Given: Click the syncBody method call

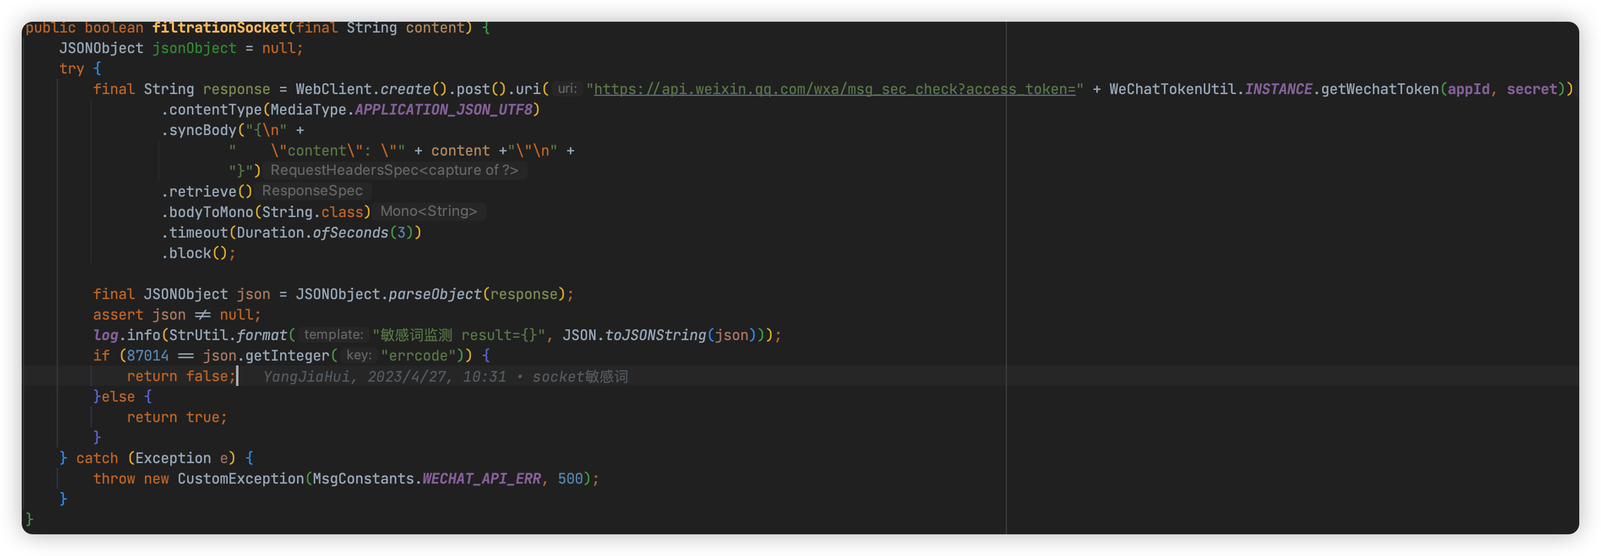Looking at the screenshot, I should (x=203, y=130).
